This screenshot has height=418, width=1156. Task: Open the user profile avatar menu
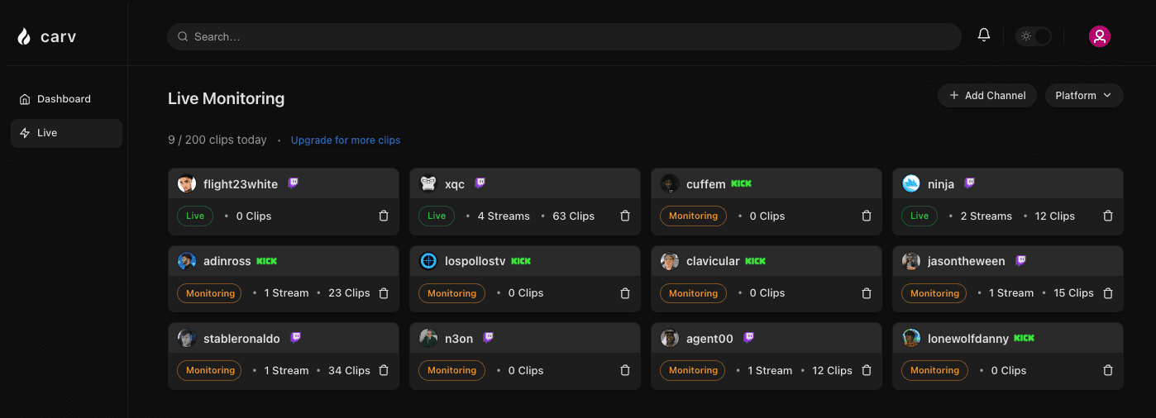point(1100,36)
